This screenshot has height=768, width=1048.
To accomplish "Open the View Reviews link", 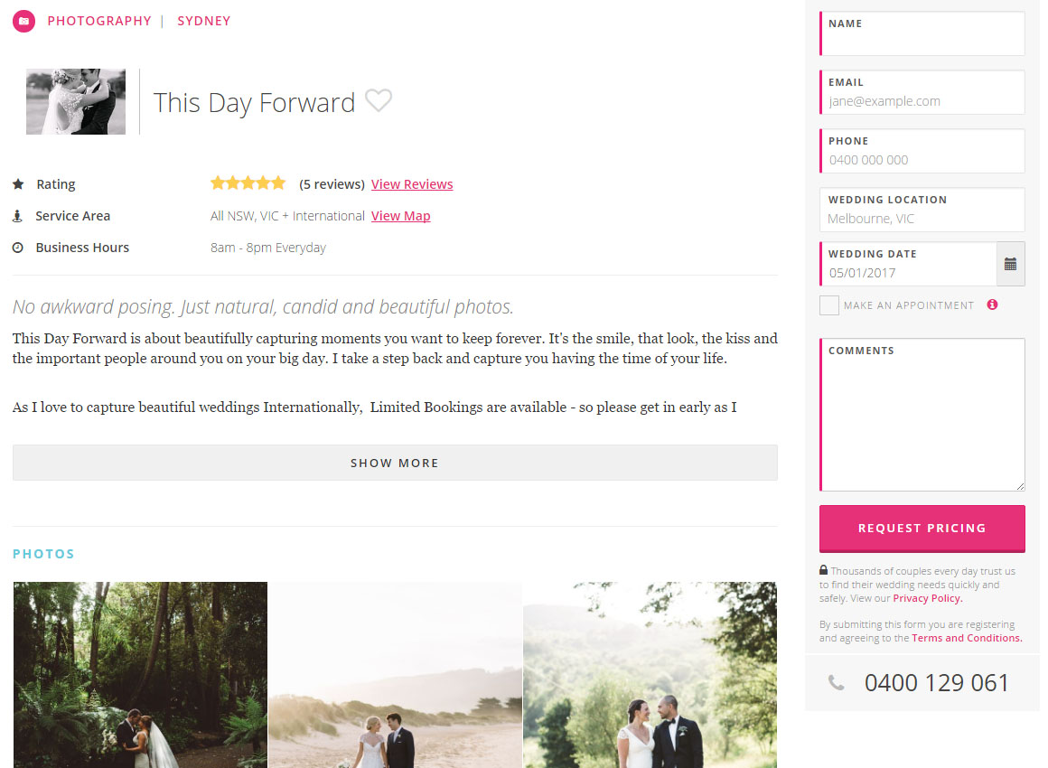I will [412, 183].
